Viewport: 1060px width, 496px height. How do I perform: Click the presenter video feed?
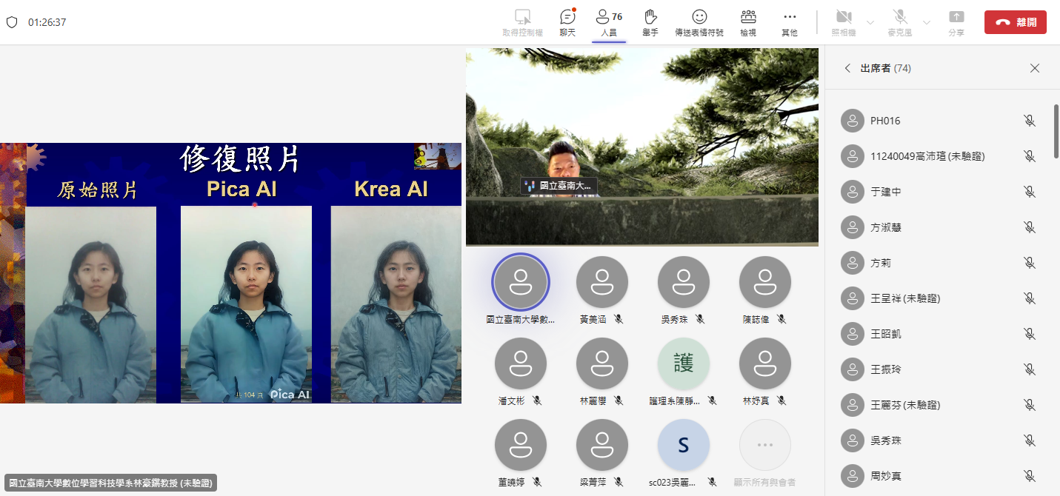pos(642,147)
